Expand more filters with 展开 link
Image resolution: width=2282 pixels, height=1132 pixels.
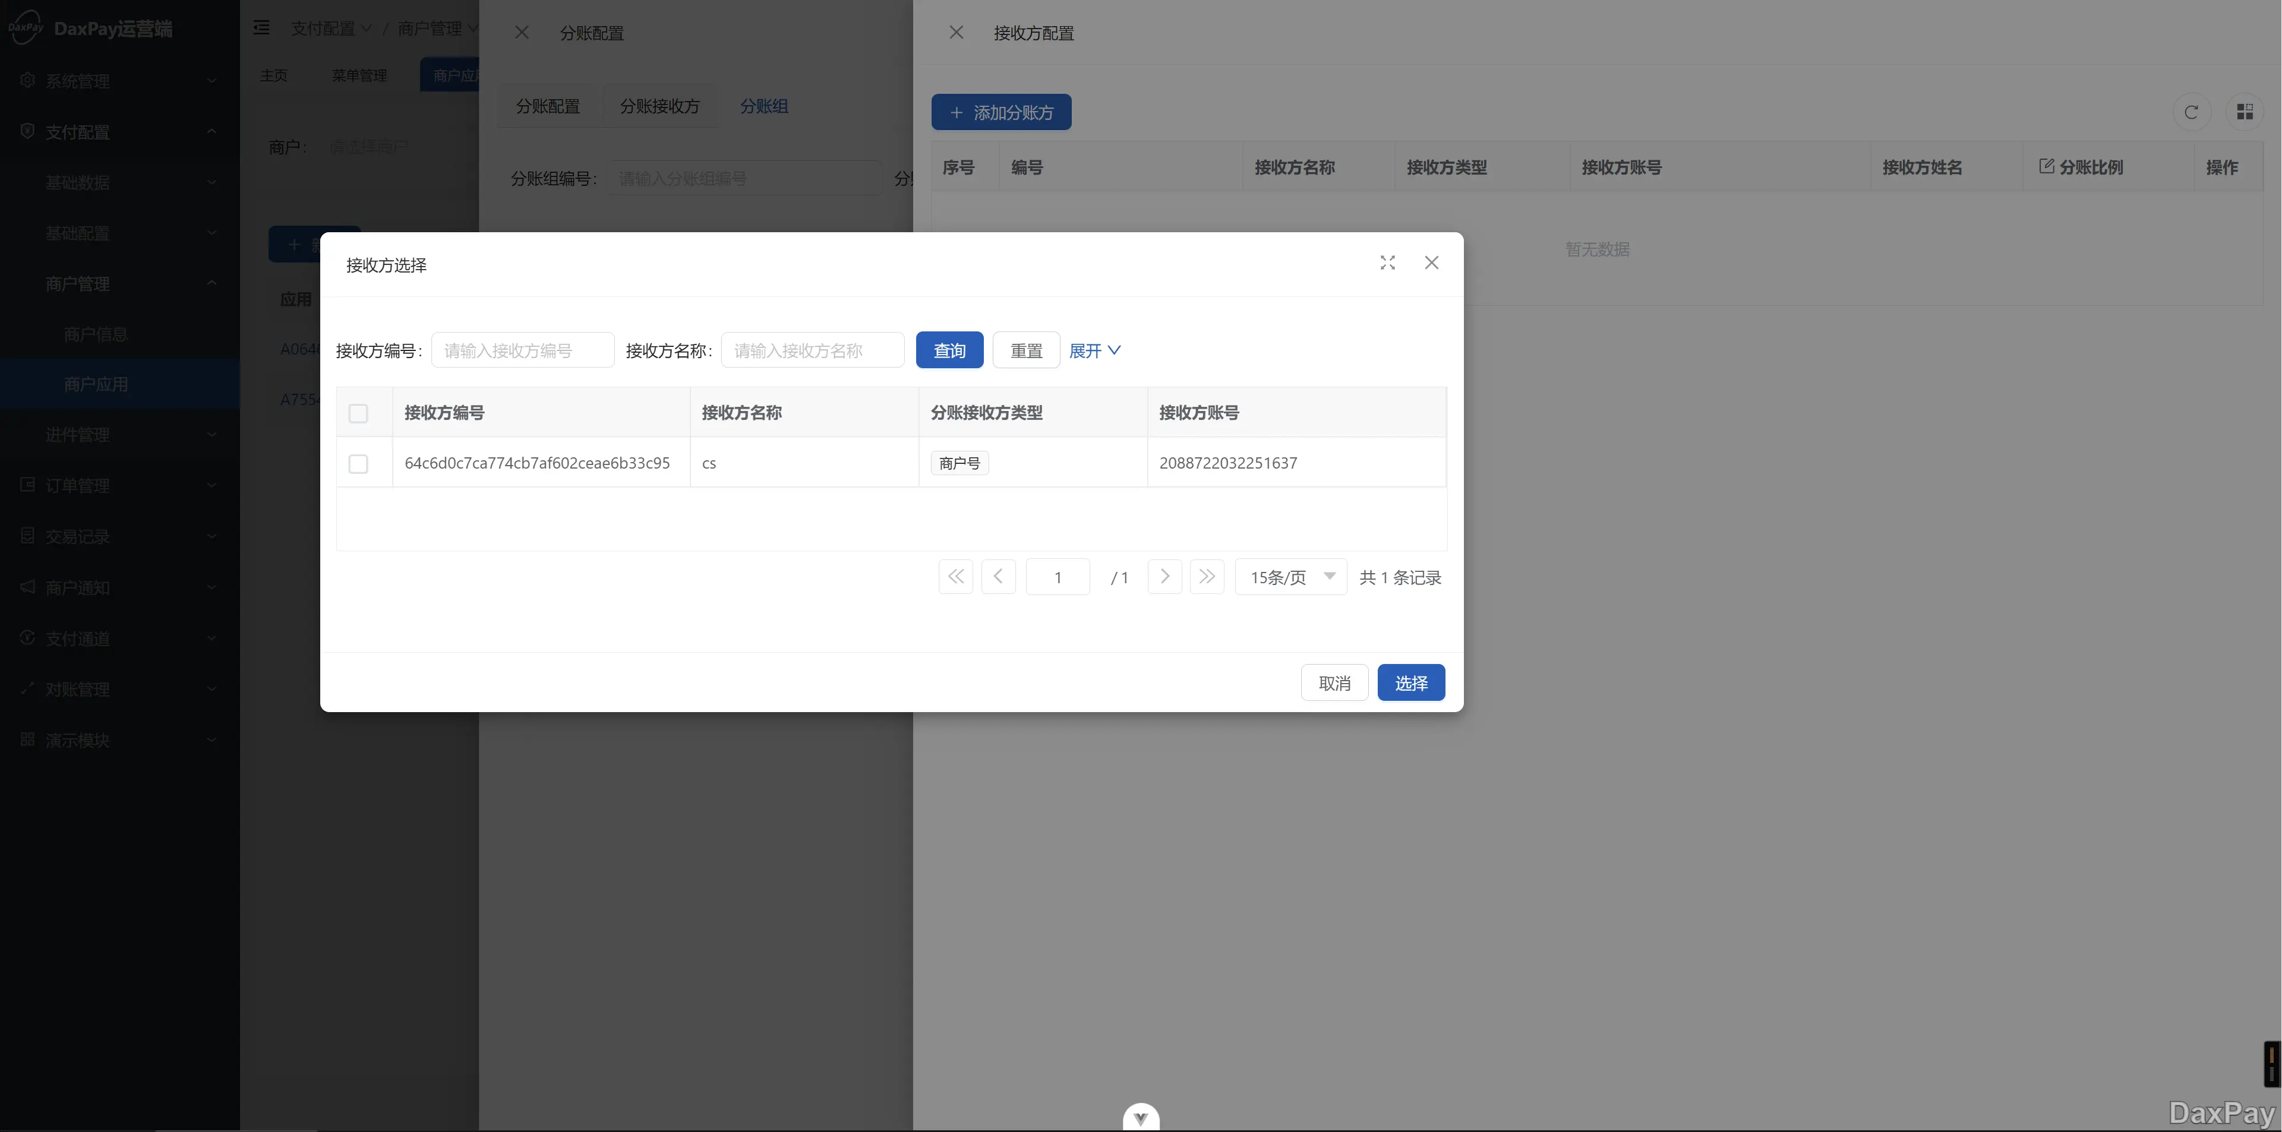point(1094,351)
